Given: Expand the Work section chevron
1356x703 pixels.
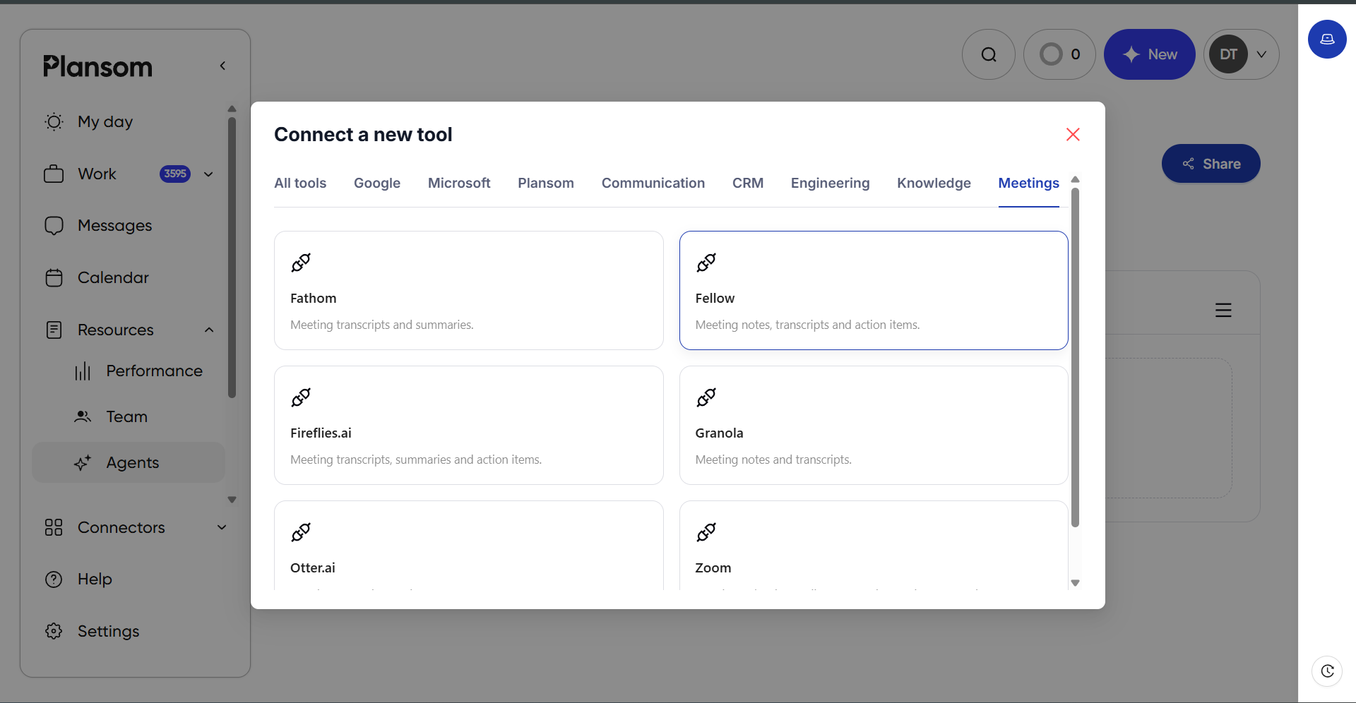Looking at the screenshot, I should (208, 174).
